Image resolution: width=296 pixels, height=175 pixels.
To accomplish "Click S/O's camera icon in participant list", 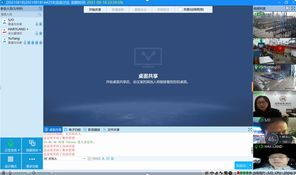I will (x=41, y=24).
